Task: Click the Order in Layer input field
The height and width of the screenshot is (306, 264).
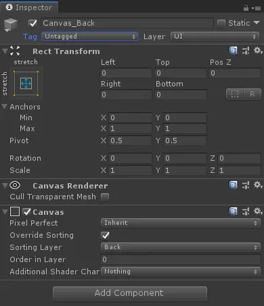Action: click(x=180, y=259)
